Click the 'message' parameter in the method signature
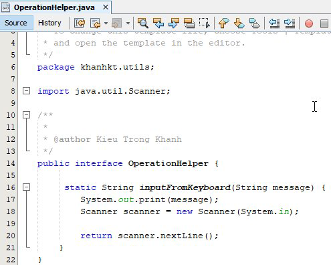 pyautogui.click(x=291, y=188)
